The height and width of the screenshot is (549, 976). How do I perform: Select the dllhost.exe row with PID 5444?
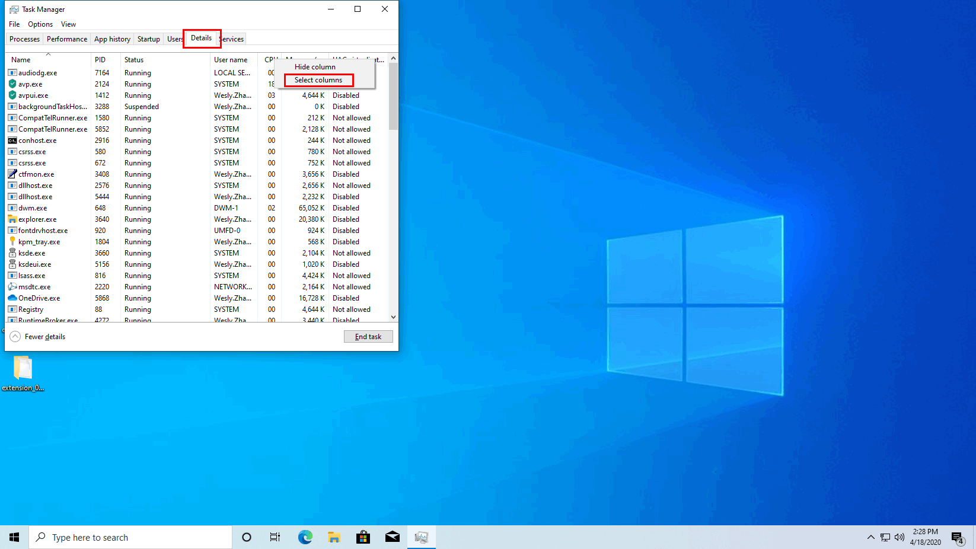197,197
